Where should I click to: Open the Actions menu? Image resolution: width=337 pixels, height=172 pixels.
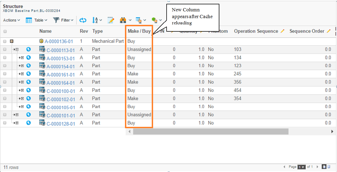[11, 20]
